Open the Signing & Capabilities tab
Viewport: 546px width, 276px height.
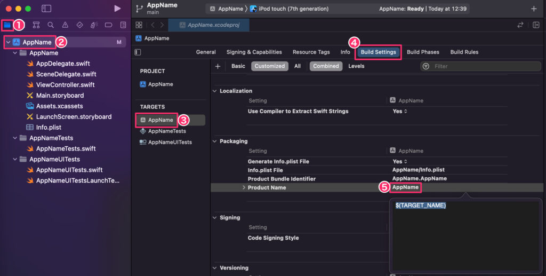pos(254,52)
